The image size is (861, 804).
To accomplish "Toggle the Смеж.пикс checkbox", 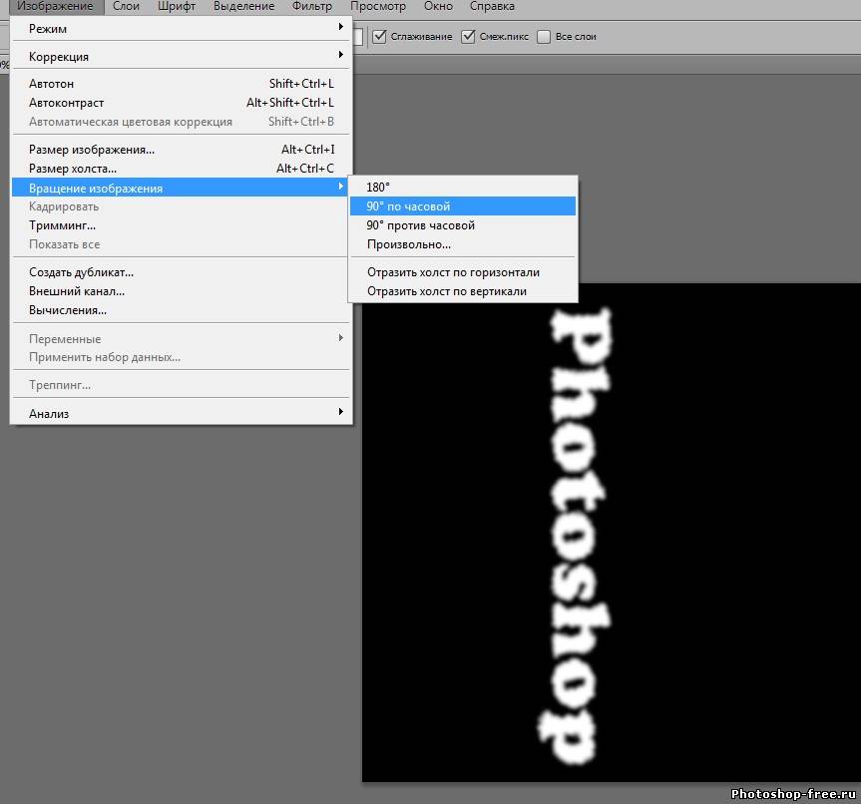I will 468,37.
